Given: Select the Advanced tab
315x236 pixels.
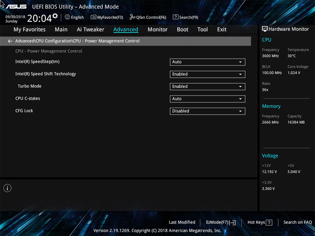Looking at the screenshot, I should 126,30.
